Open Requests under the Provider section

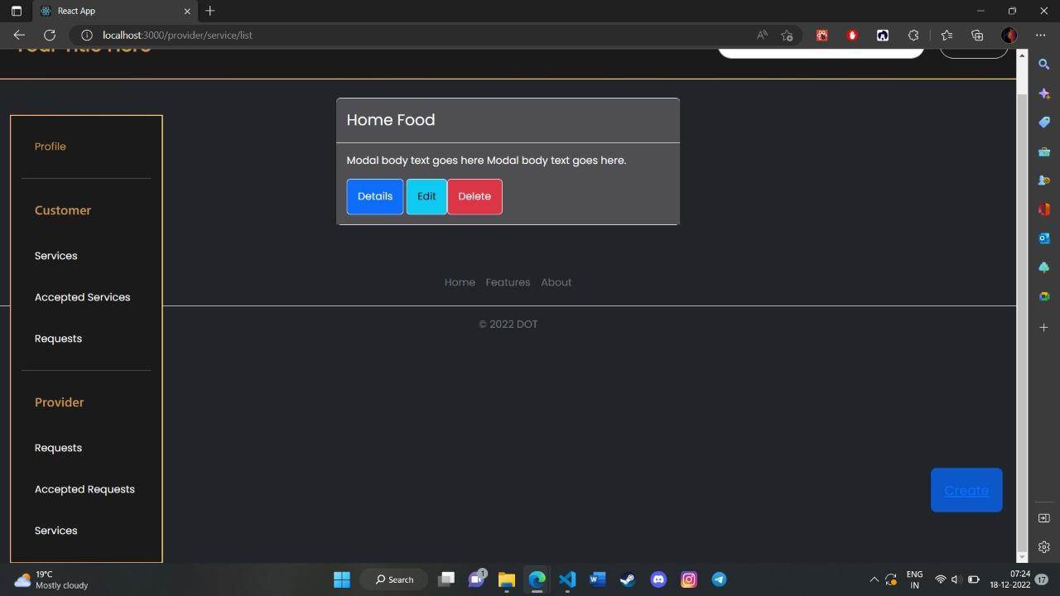point(59,448)
